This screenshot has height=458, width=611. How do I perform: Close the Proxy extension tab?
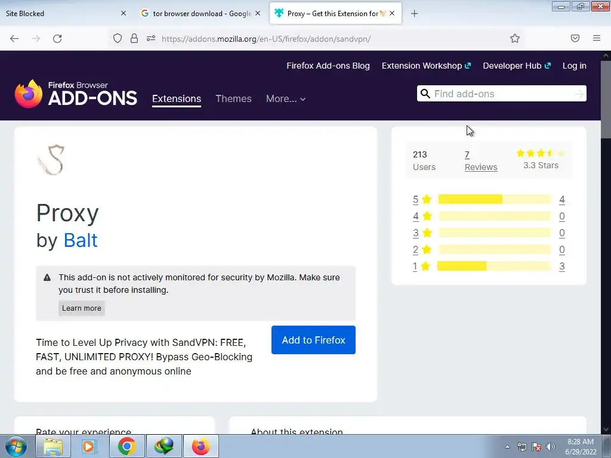[392, 13]
